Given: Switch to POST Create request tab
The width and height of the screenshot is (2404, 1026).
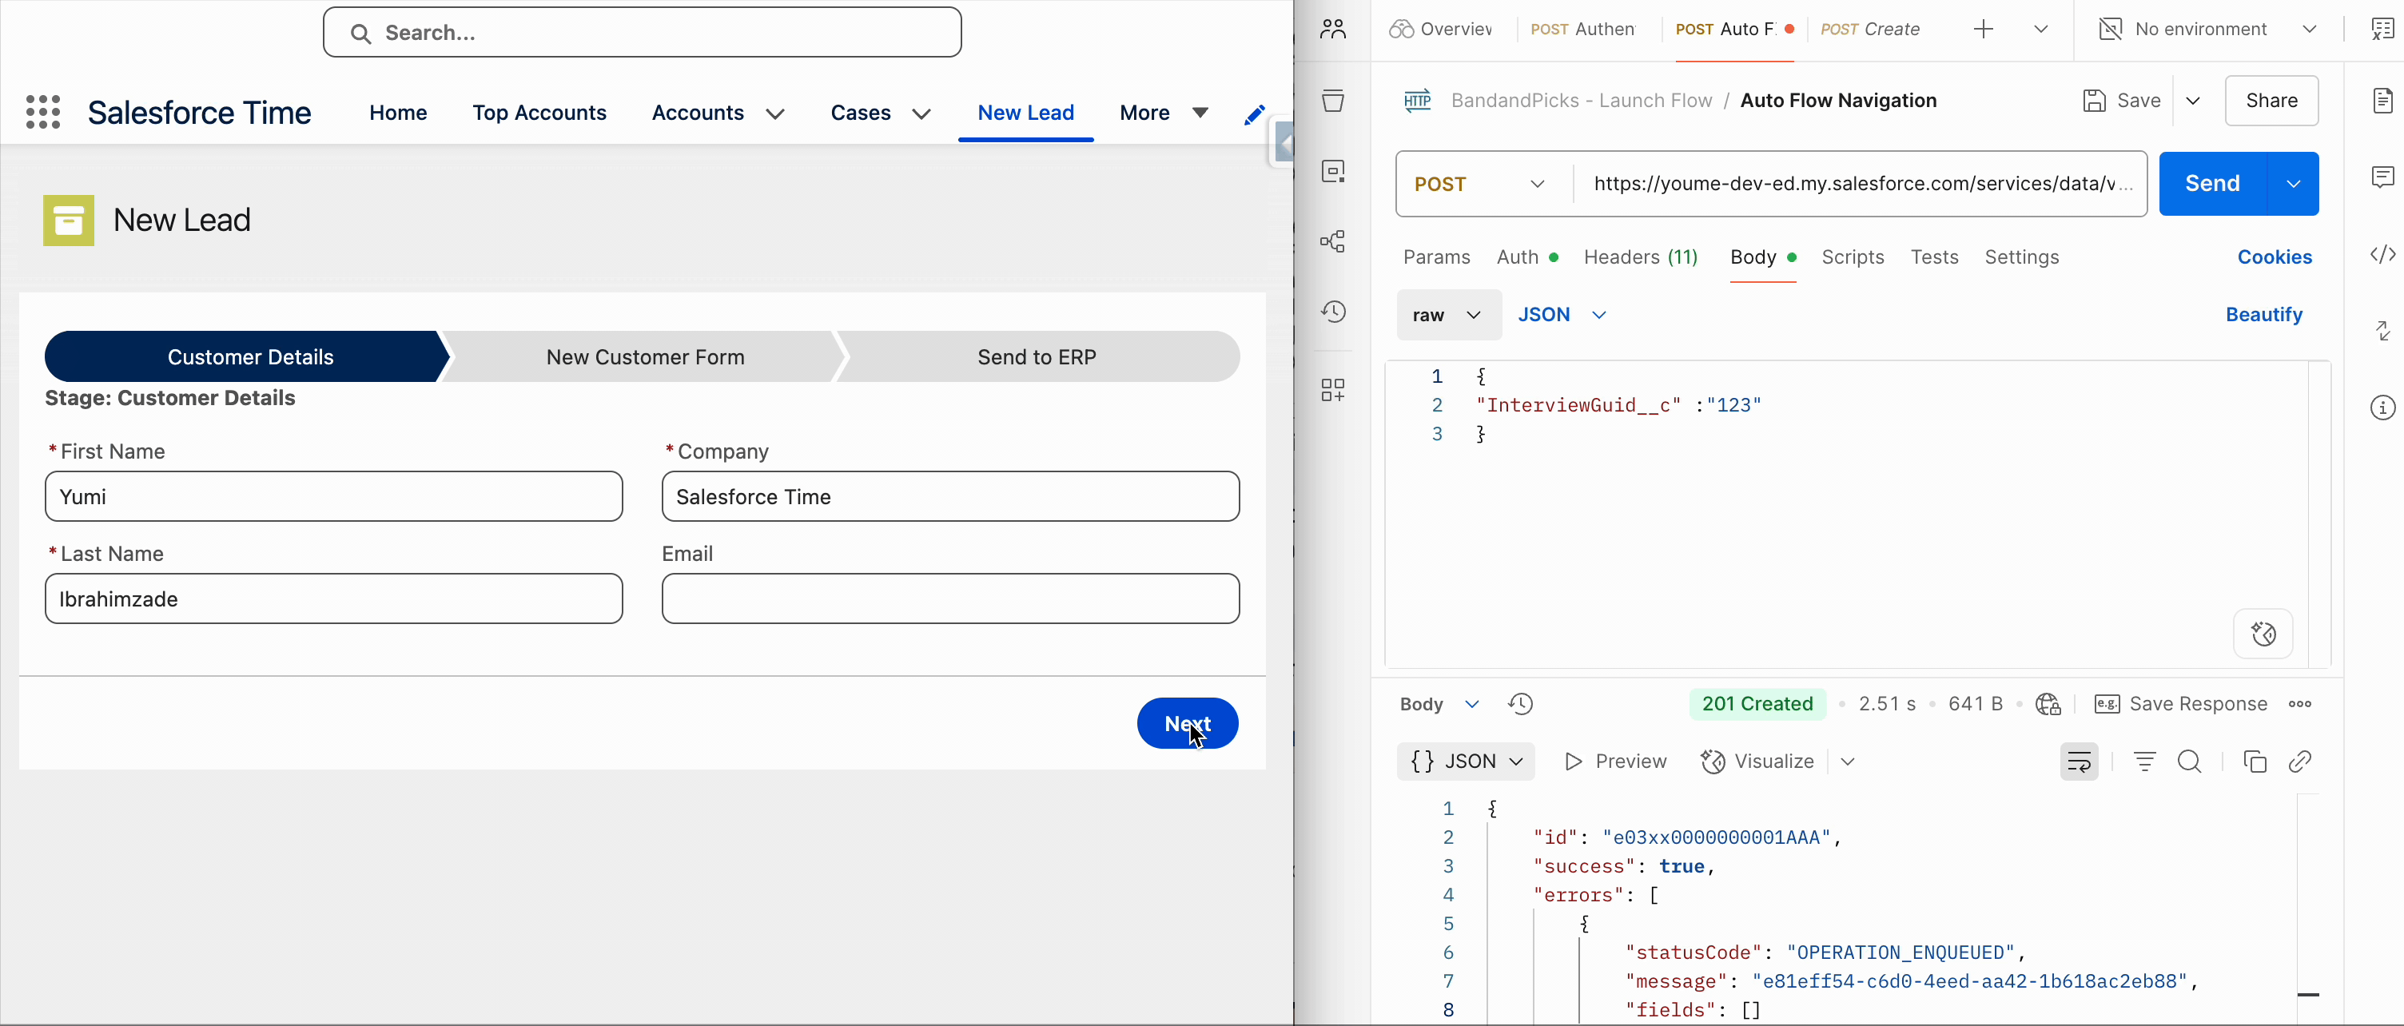Looking at the screenshot, I should [x=1870, y=30].
